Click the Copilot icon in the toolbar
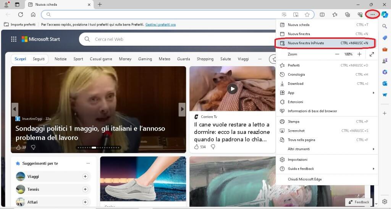391x209 pixels. pos(385,14)
